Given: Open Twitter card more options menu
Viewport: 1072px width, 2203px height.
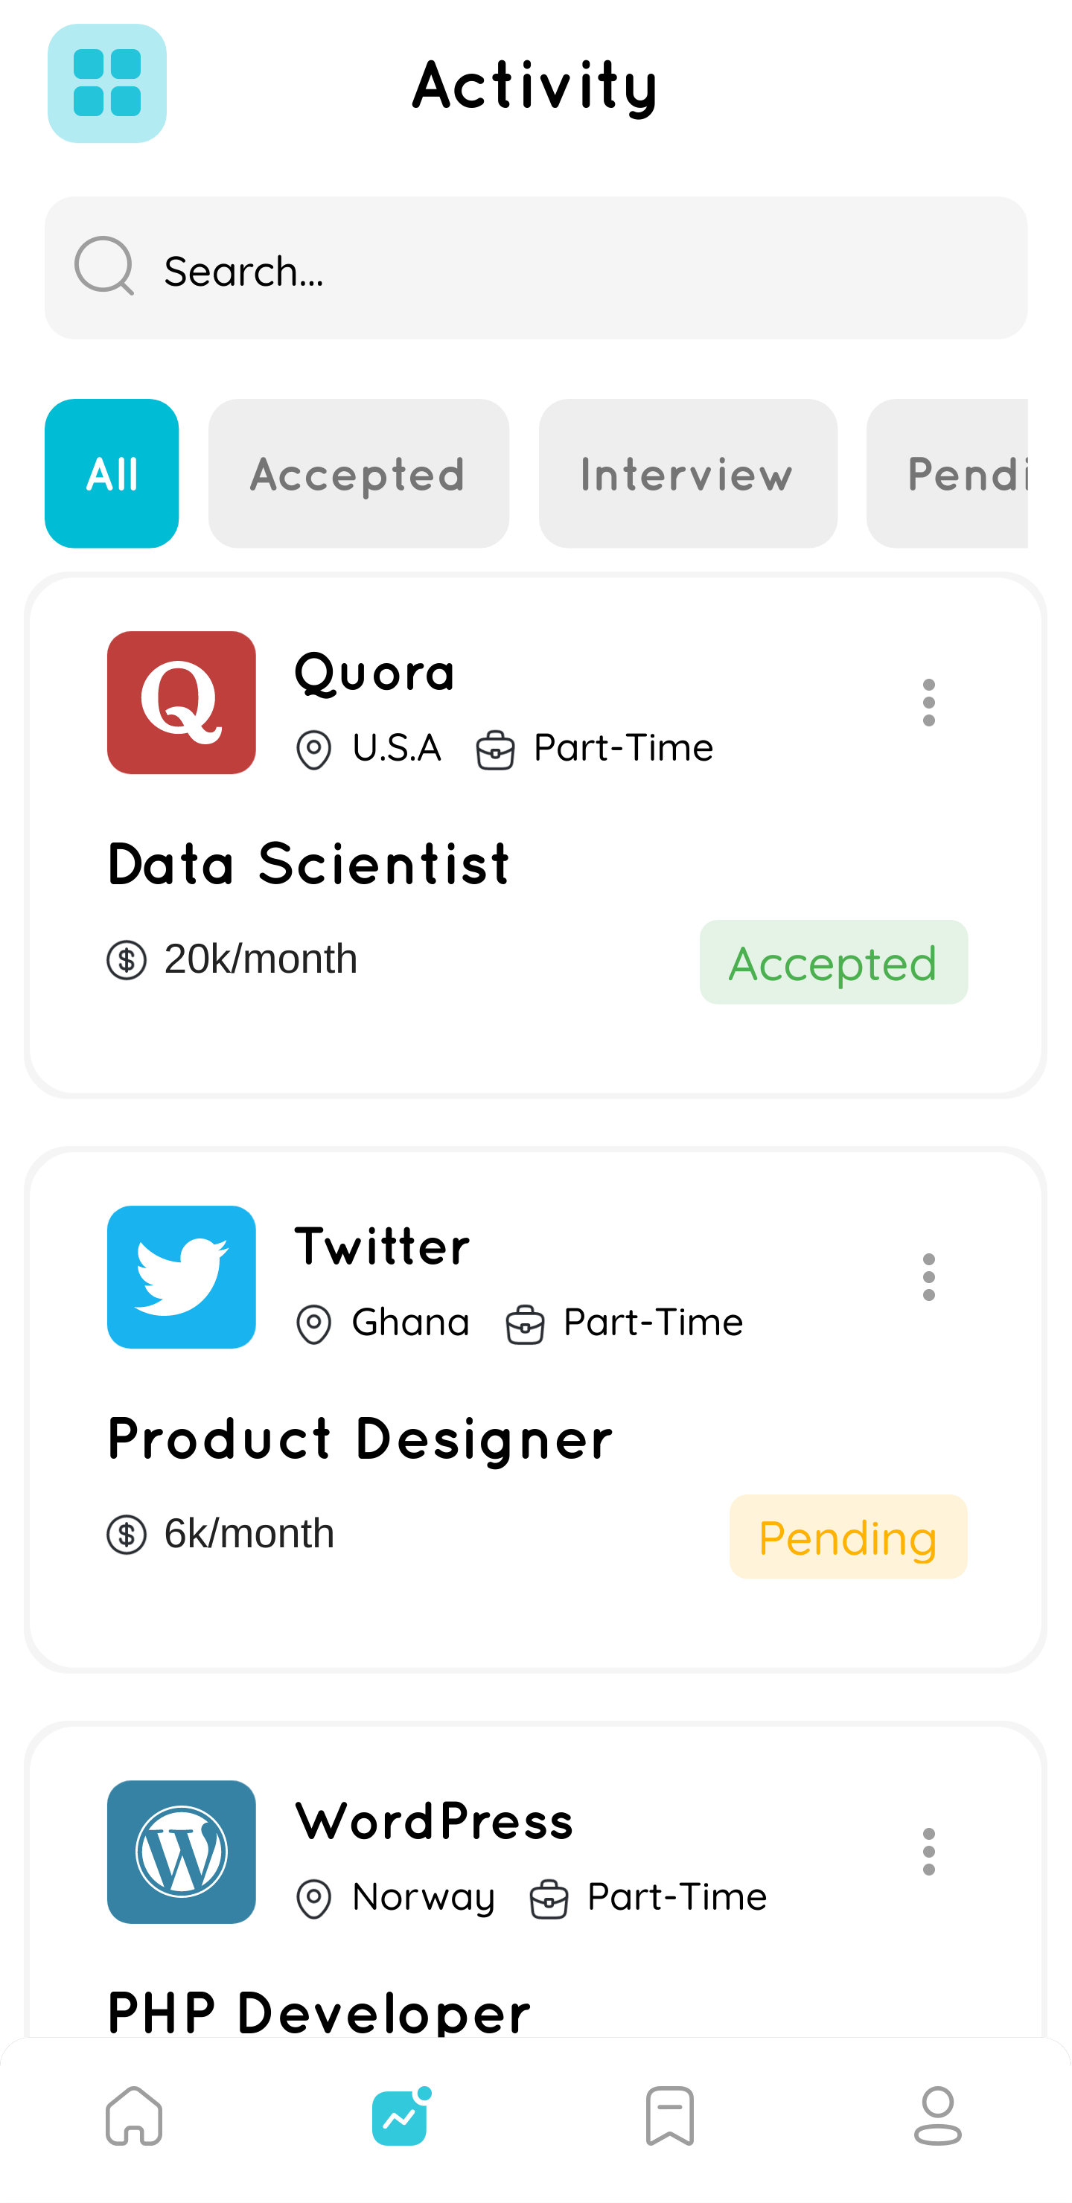Looking at the screenshot, I should pyautogui.click(x=929, y=1277).
